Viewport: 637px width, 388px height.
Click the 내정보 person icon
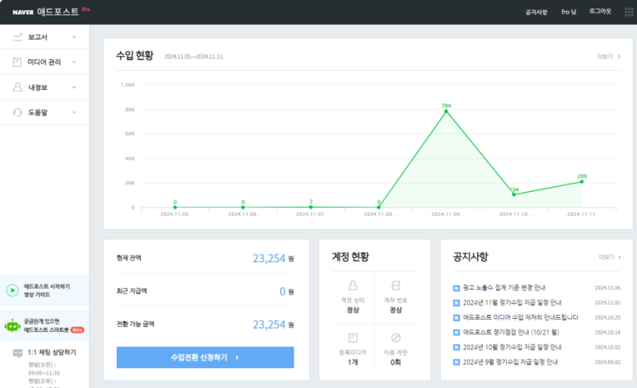[17, 86]
